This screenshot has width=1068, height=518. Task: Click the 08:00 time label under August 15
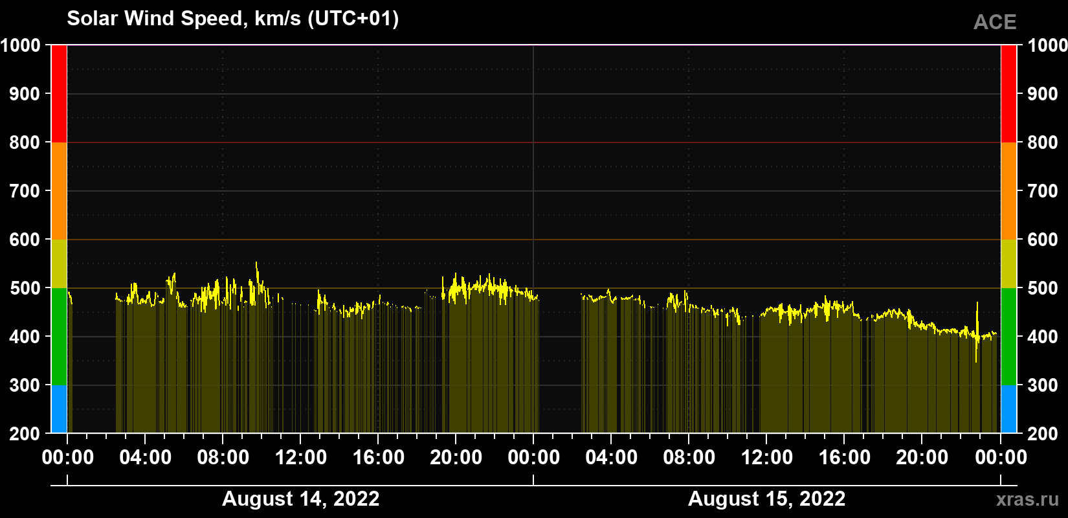689,457
